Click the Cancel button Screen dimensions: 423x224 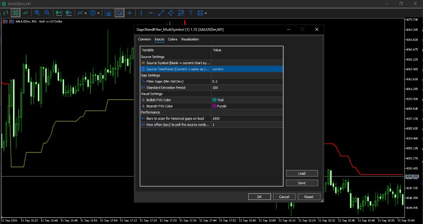click(284, 197)
